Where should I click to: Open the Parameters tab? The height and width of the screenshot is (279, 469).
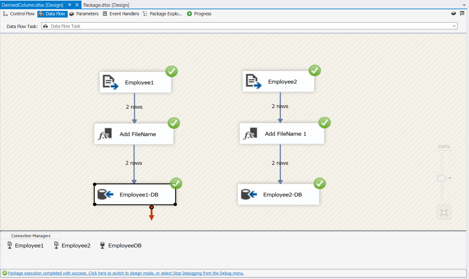(84, 14)
